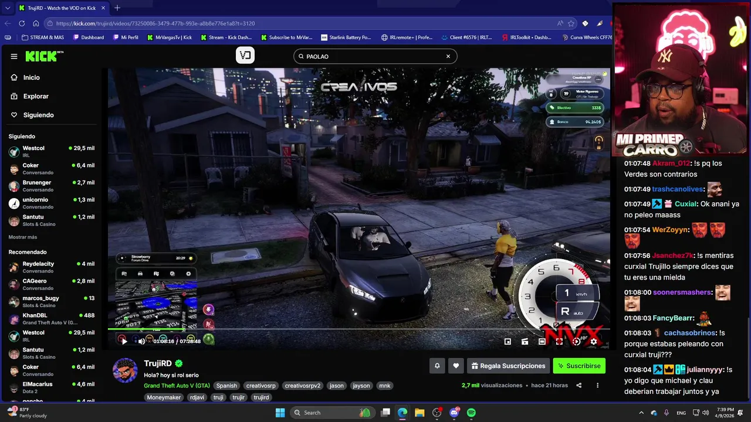Clear the PAOLAO search with the X

[448, 56]
